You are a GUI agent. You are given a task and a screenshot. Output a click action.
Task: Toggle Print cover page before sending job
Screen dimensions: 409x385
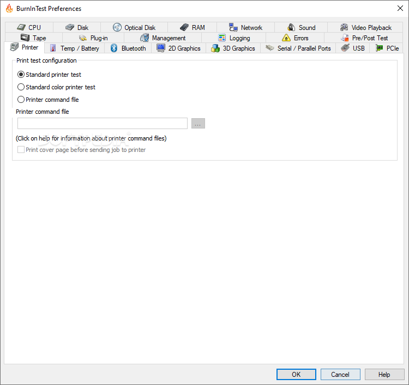(x=81, y=150)
